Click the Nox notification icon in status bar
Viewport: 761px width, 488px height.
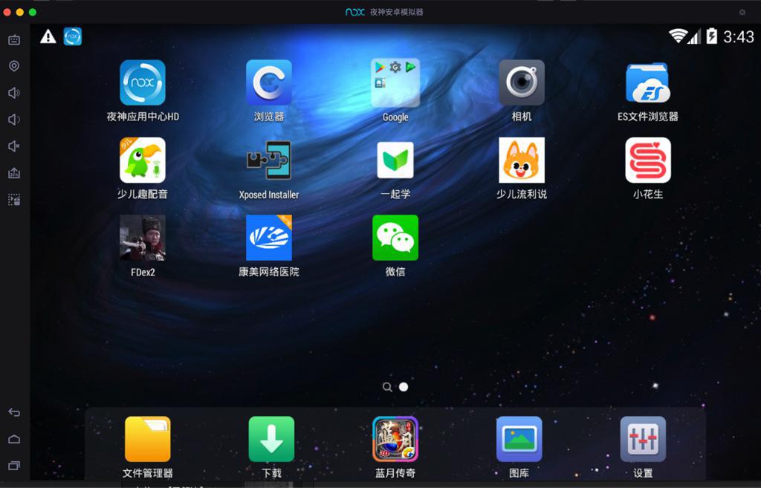(x=73, y=36)
